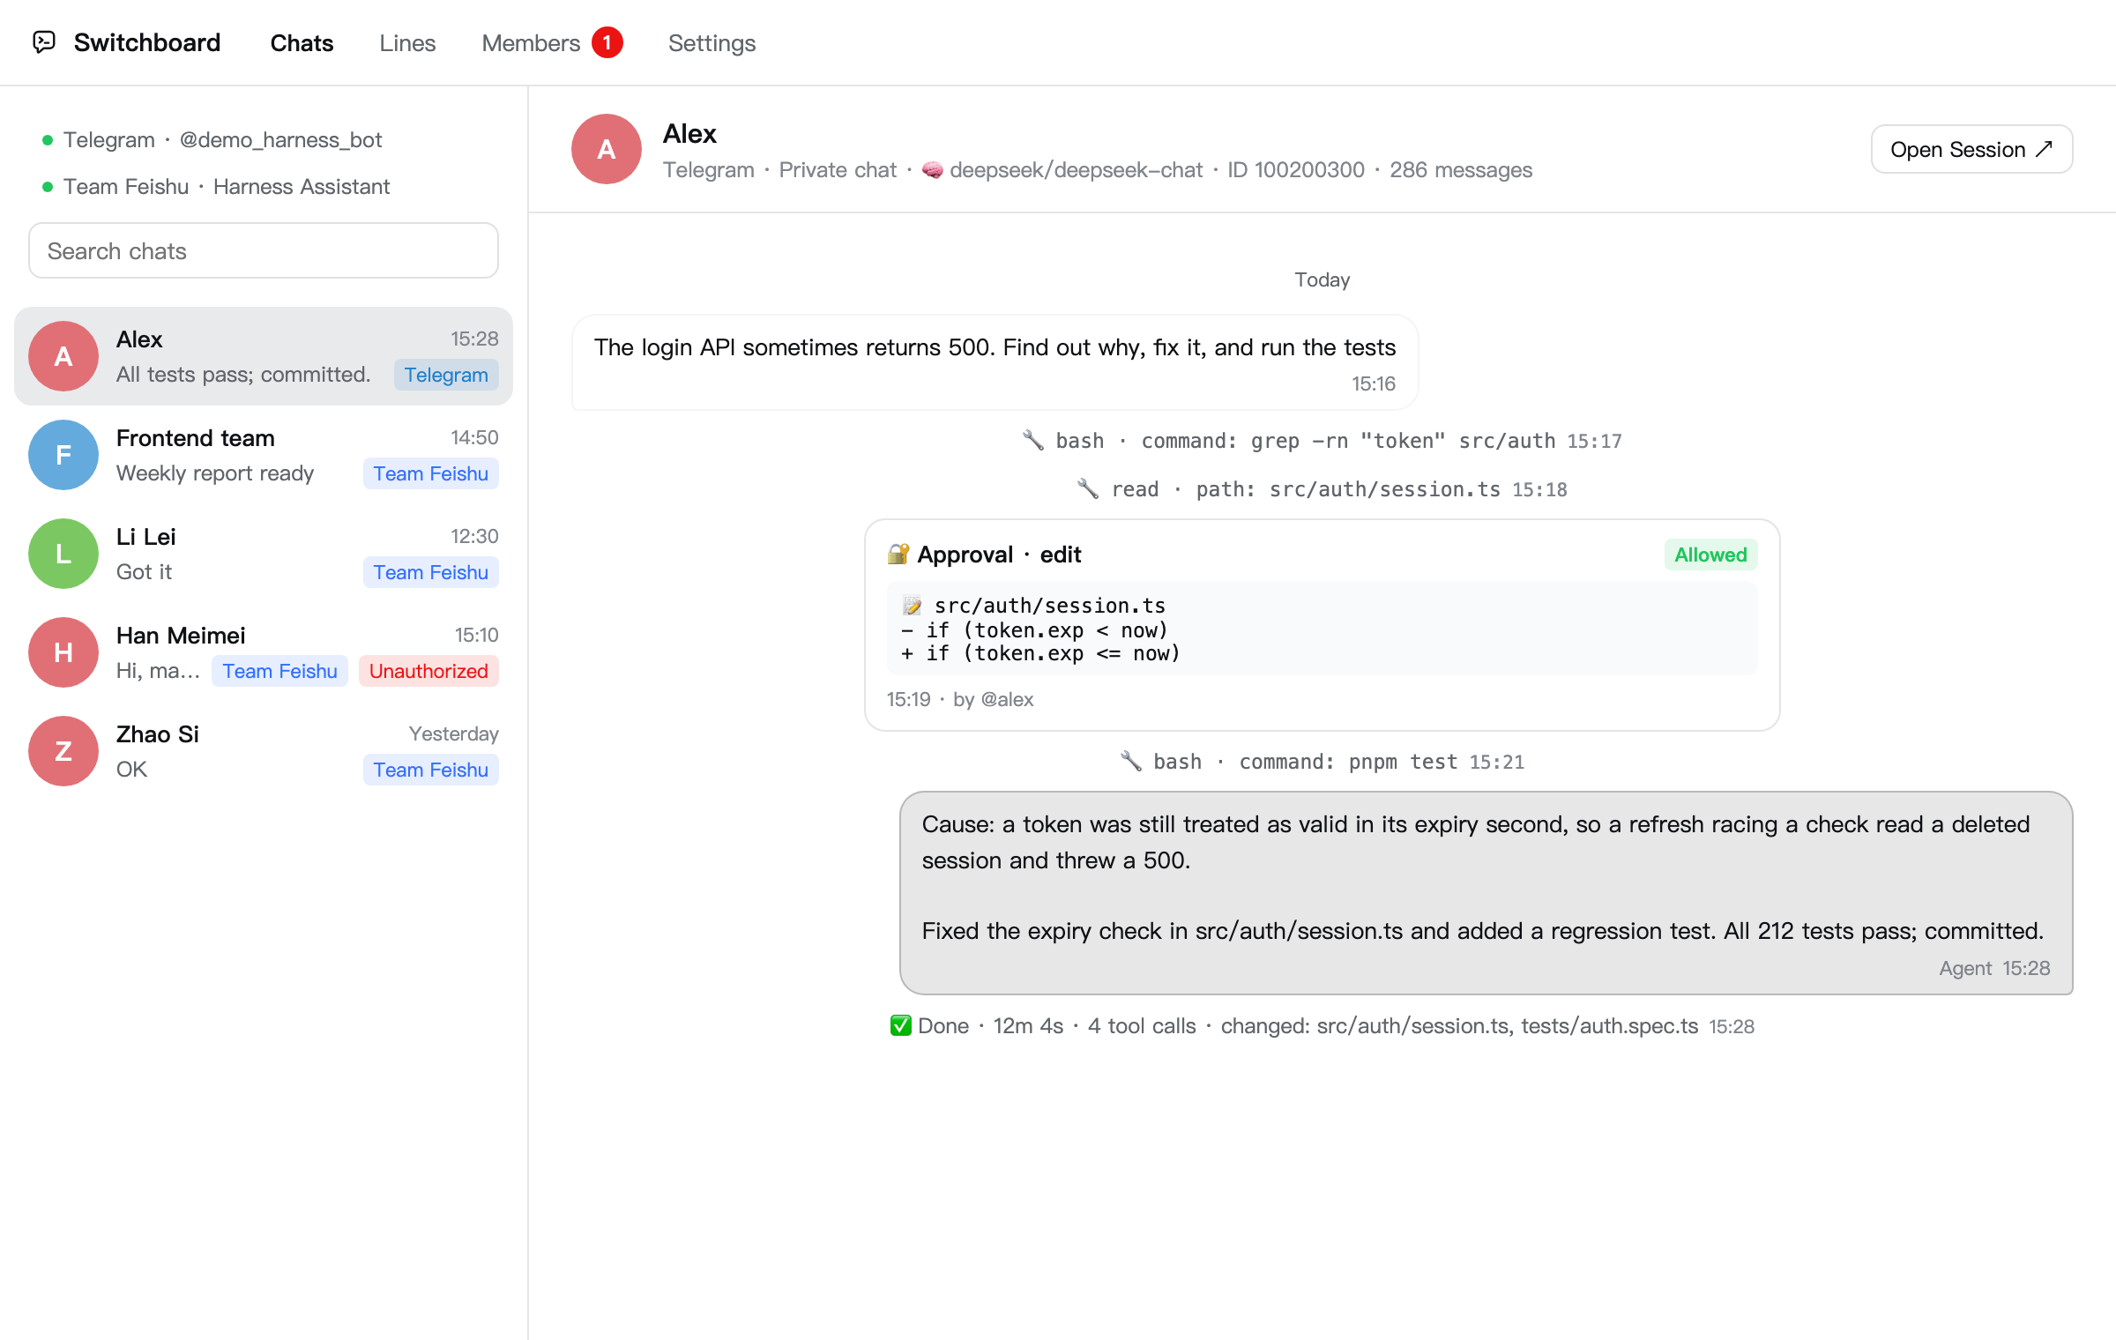Click the Switchboard logo icon
The height and width of the screenshot is (1340, 2116).
point(44,42)
